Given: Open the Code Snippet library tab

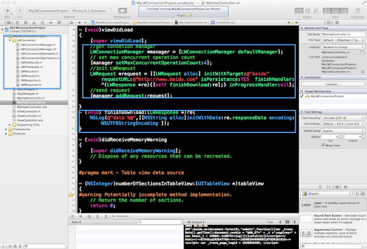Looking at the screenshot, I should click(329, 187).
